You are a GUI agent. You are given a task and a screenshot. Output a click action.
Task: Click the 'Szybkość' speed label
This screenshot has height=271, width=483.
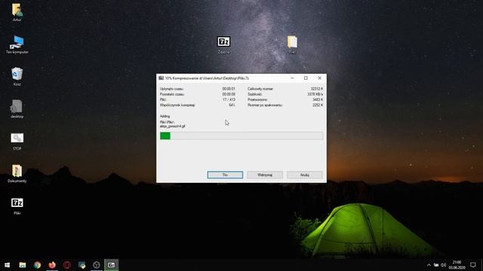tap(255, 94)
